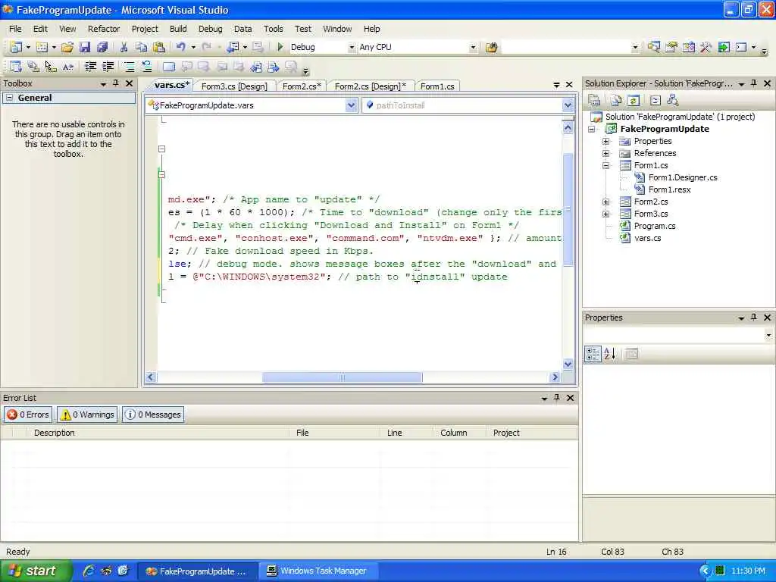Toggle Show All Files in Solution Explorer
776x582 pixels.
point(616,101)
